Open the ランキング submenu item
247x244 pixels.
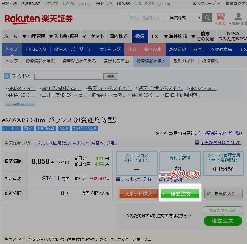(x=110, y=49)
